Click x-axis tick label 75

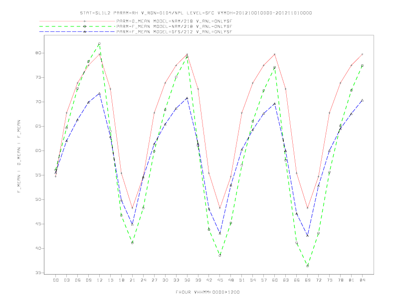(x=330, y=280)
